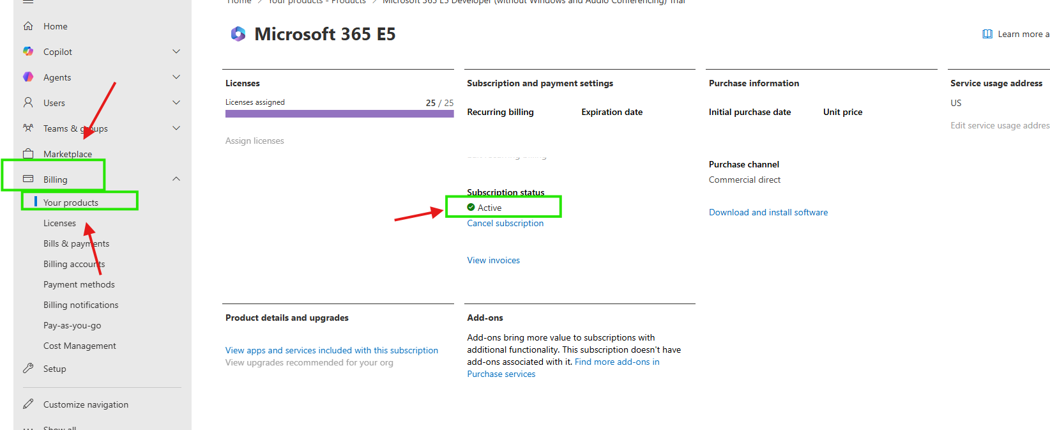The image size is (1050, 430).
Task: Click the Microsoft 365 E5 page title
Action: point(325,34)
